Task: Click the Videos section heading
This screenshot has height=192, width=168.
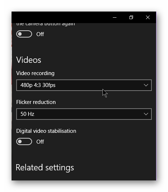Action: click(x=28, y=60)
